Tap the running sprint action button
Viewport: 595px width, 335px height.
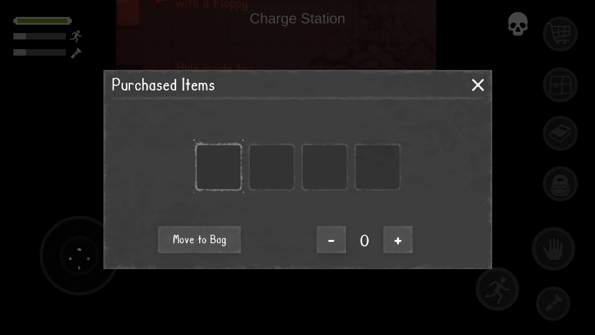coord(497,289)
